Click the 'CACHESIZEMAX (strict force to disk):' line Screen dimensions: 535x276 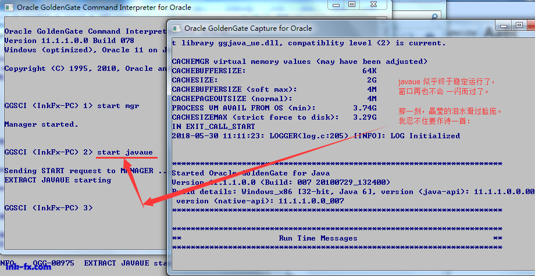click(274, 117)
